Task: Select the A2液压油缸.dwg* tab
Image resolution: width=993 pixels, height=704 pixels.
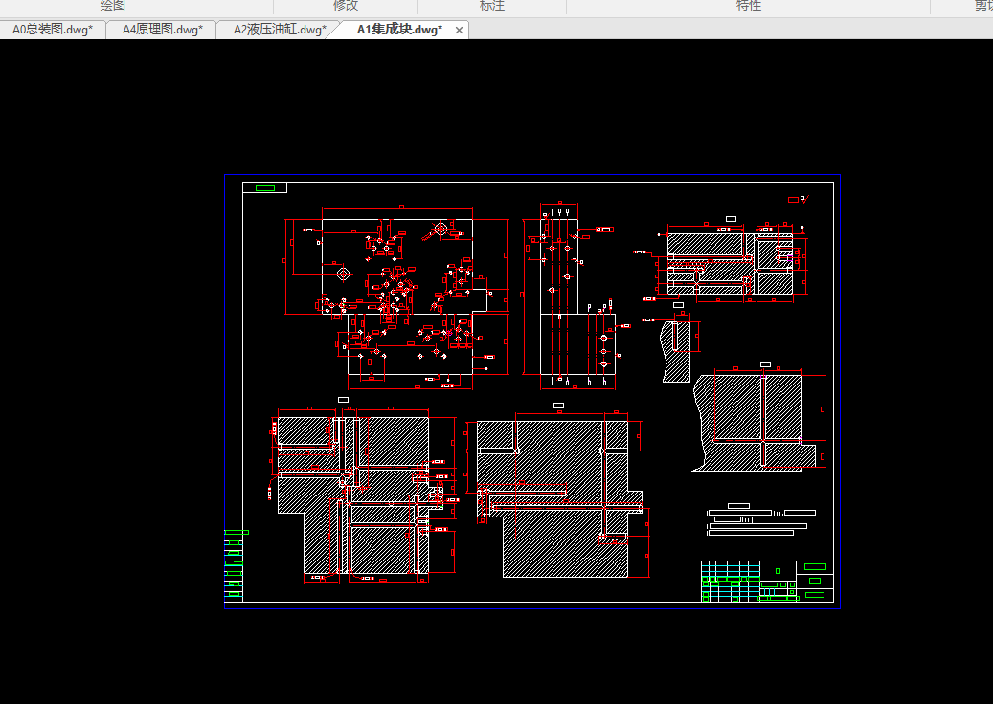Action: pyautogui.click(x=280, y=30)
